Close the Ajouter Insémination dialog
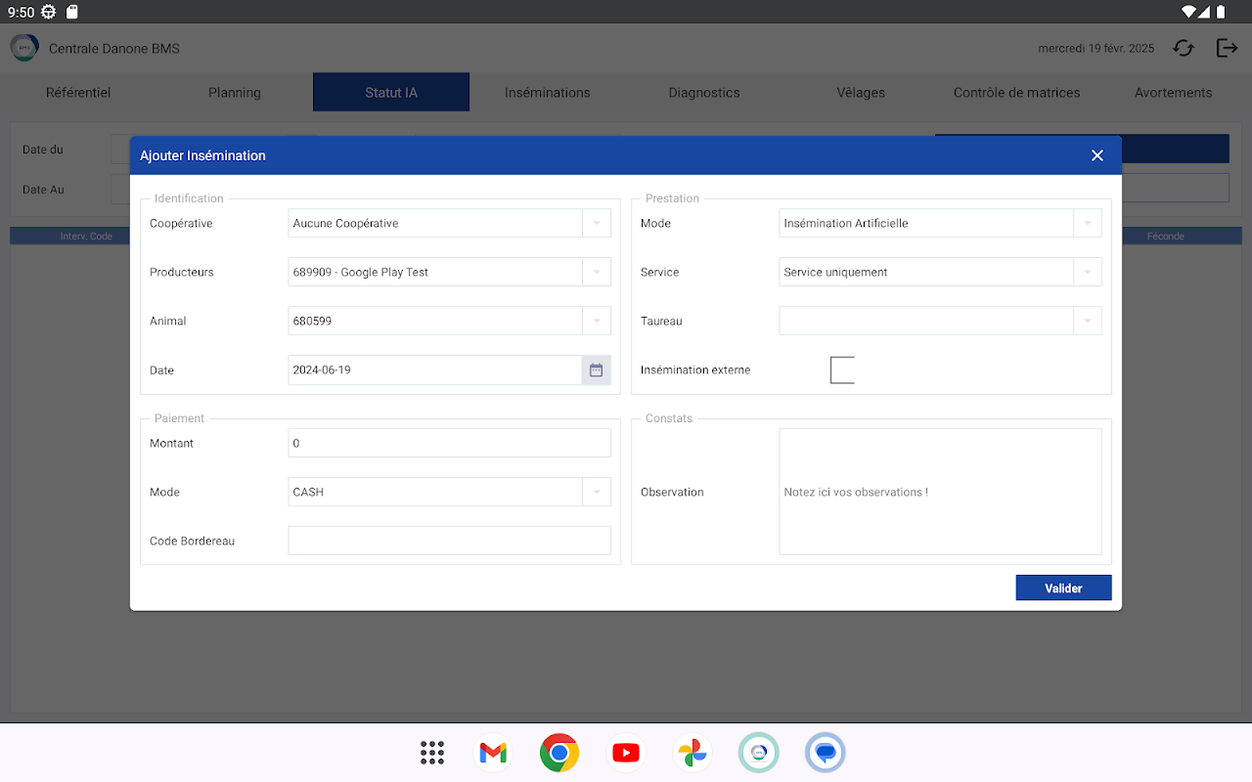Image resolution: width=1252 pixels, height=782 pixels. click(x=1097, y=155)
